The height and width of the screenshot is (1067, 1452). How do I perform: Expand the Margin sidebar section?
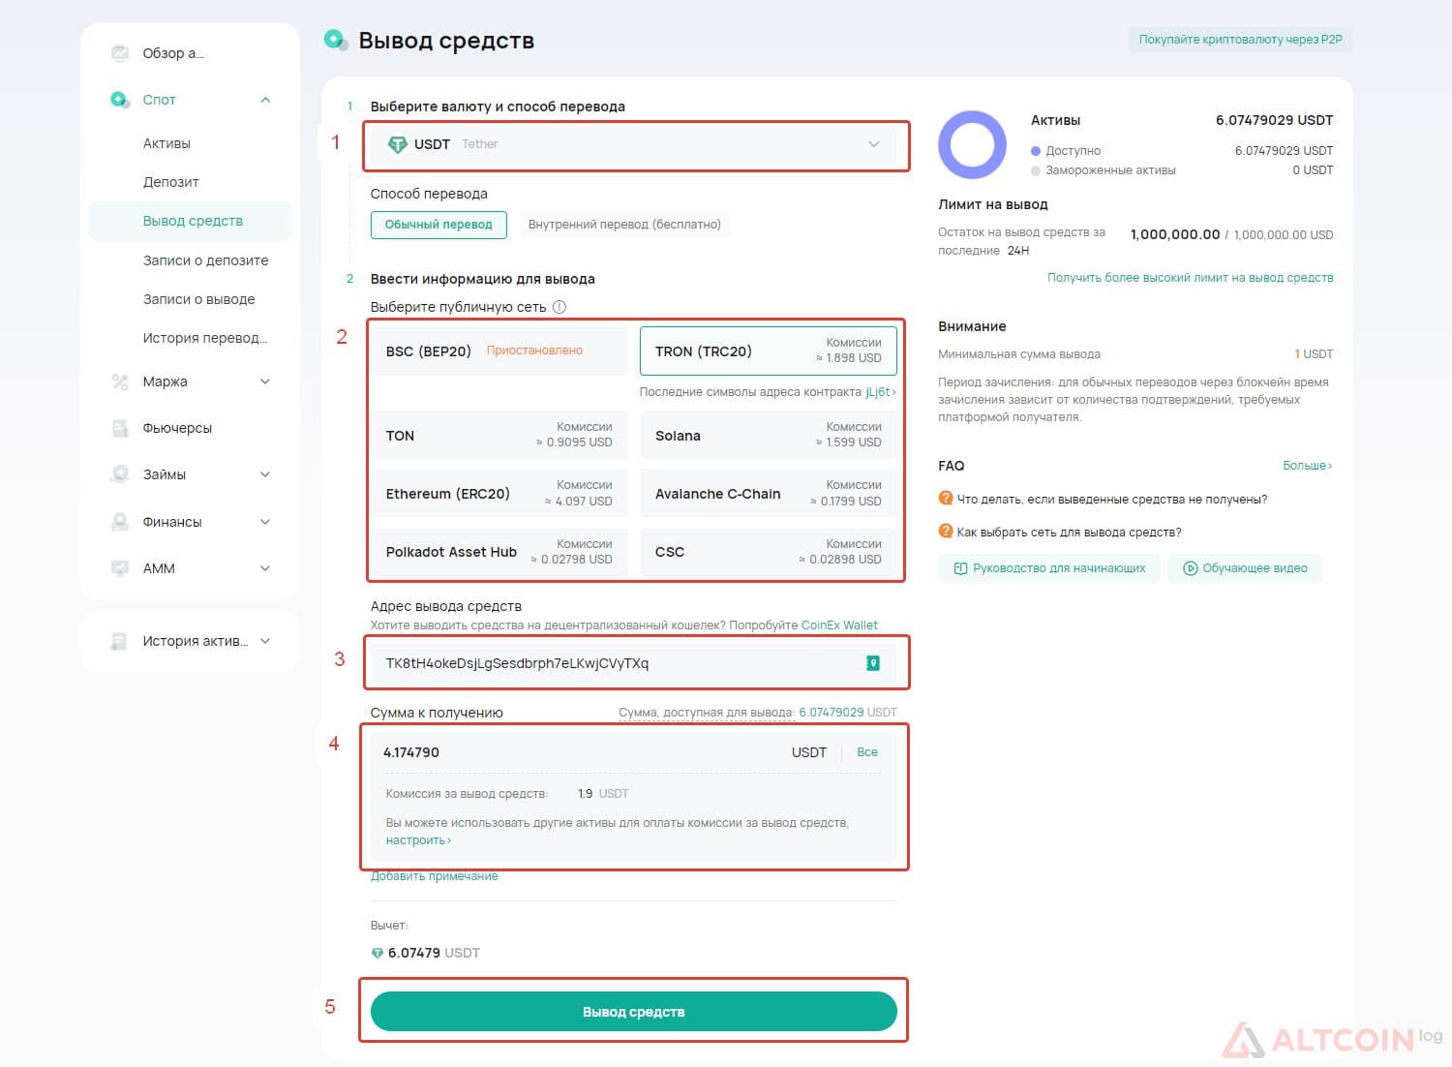pyautogui.click(x=265, y=381)
